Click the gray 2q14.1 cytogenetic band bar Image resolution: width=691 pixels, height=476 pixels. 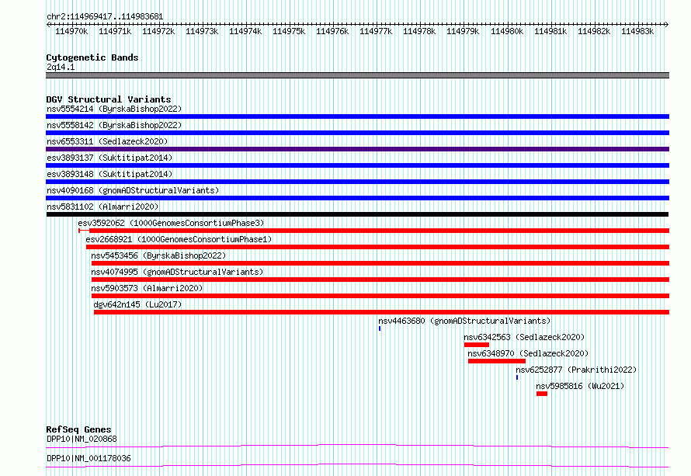(357, 75)
